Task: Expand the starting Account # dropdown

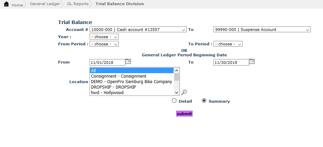Action: [x=138, y=30]
